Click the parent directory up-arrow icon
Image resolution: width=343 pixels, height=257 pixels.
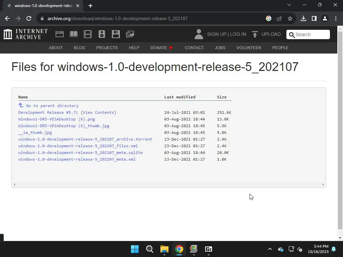[x=21, y=105]
